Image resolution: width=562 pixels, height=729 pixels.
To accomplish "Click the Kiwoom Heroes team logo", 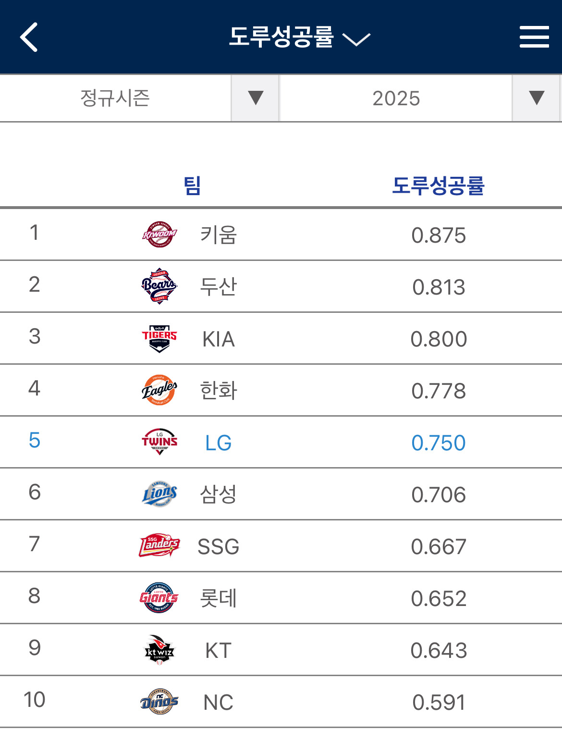I will click(x=159, y=235).
